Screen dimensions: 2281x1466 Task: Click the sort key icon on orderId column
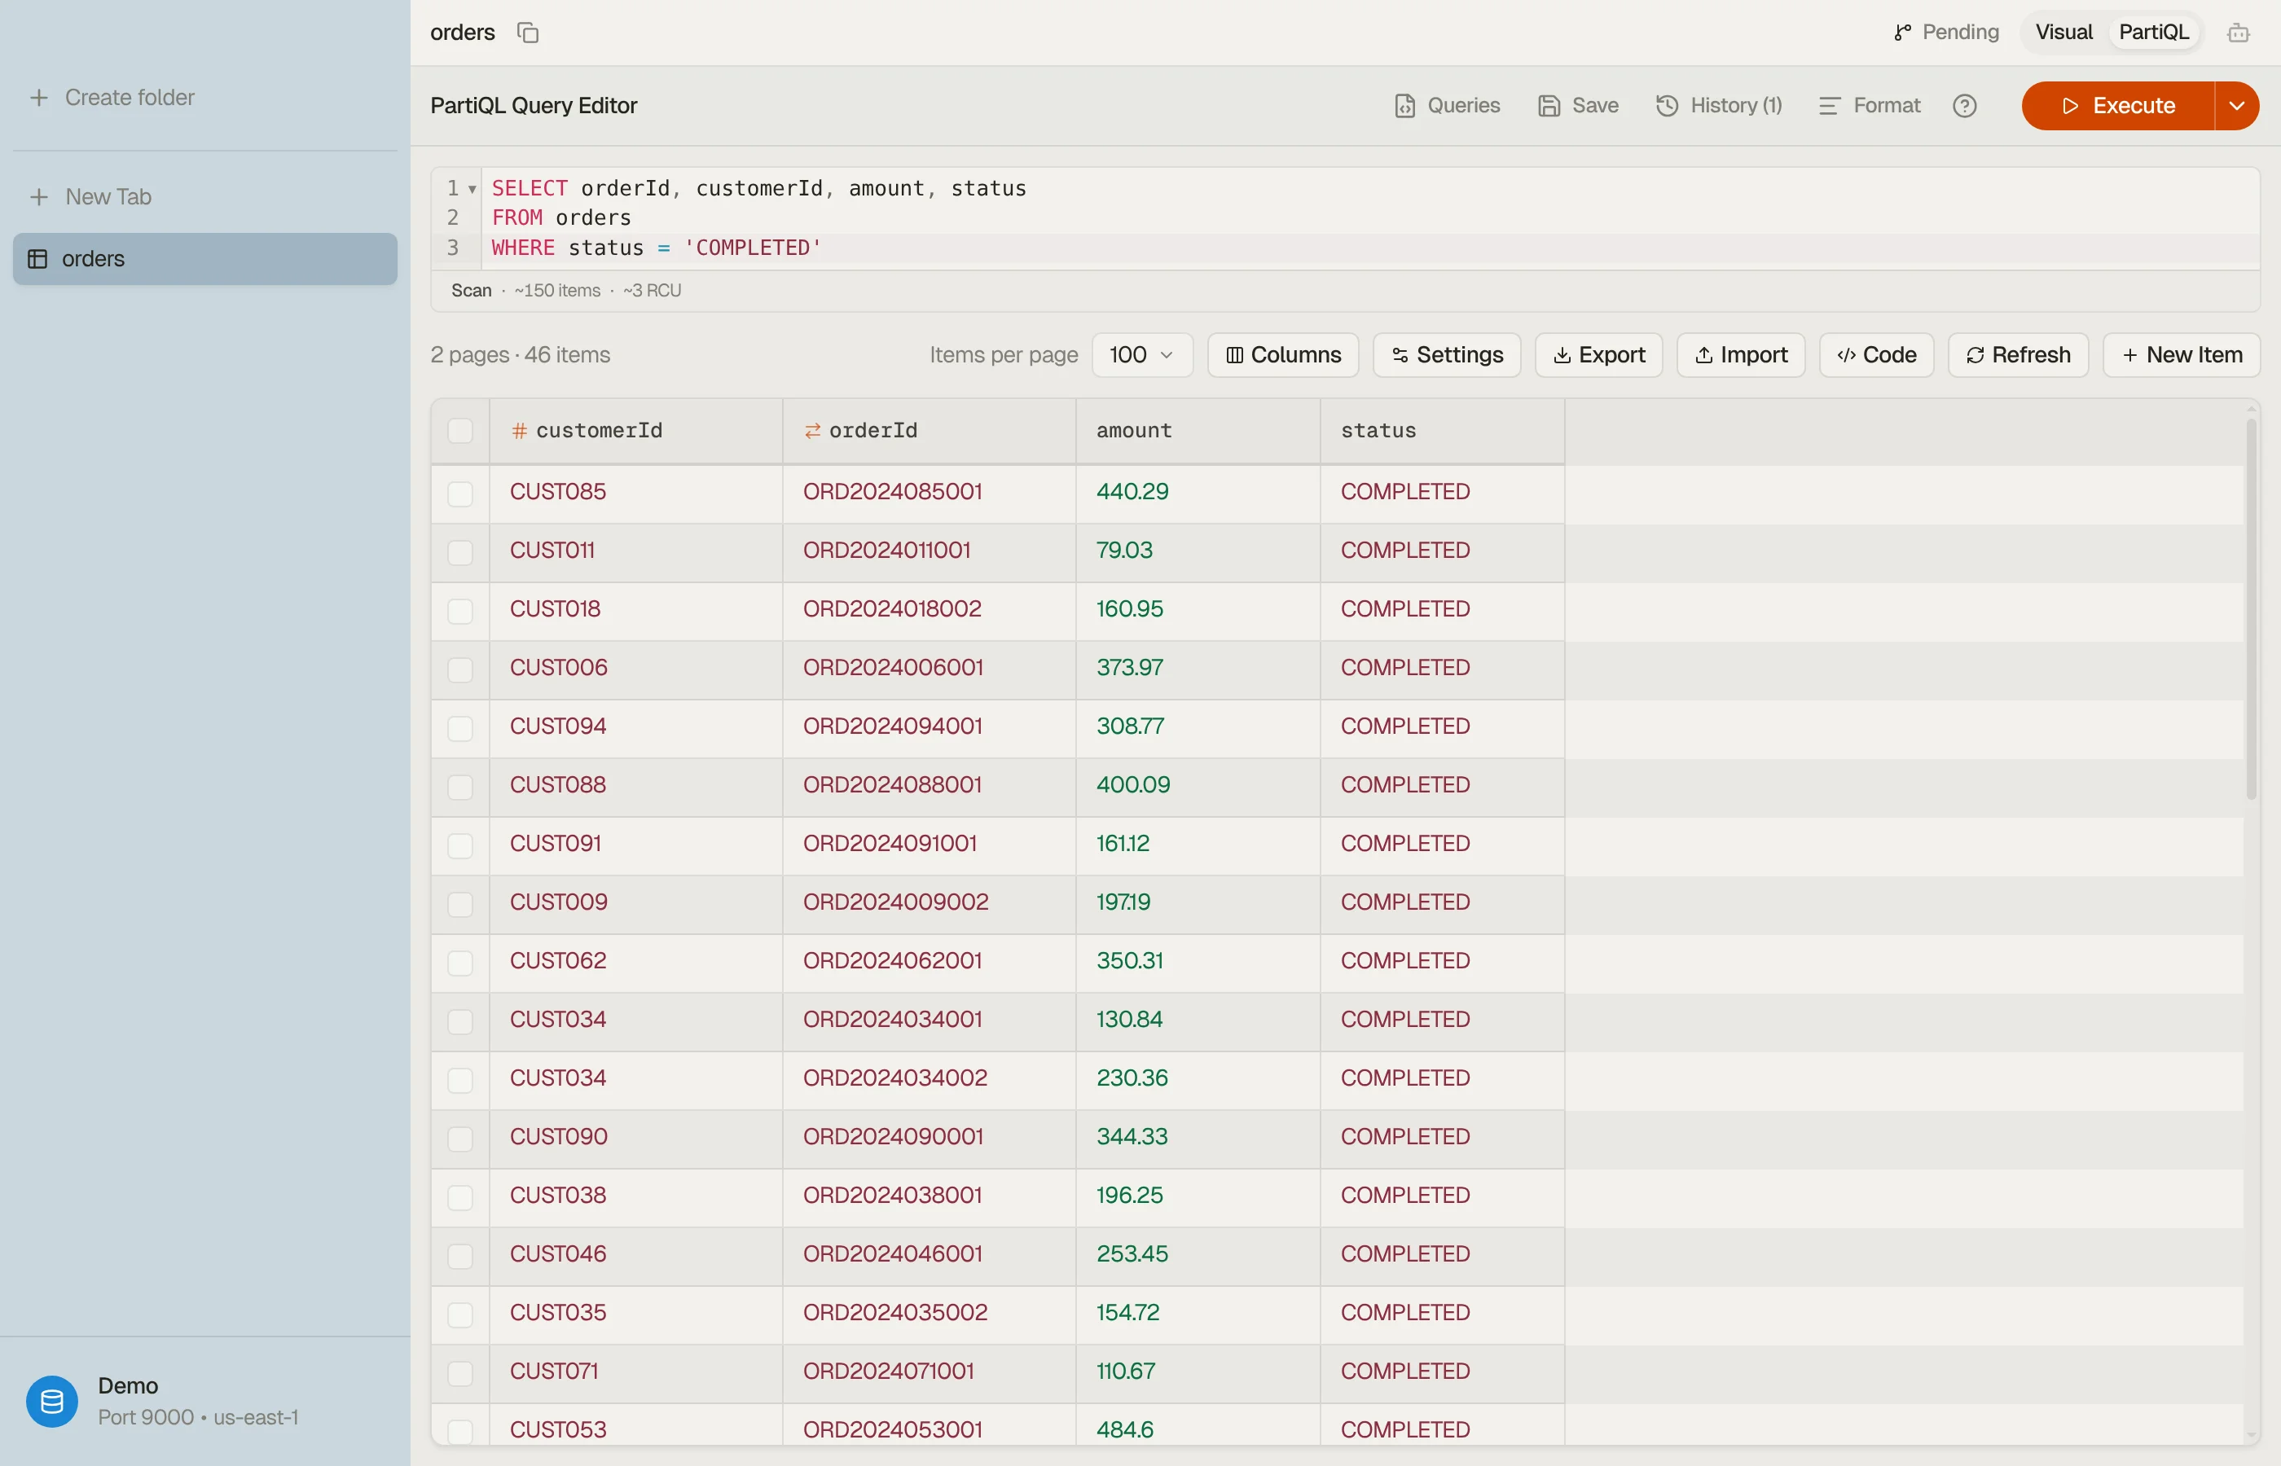click(812, 431)
